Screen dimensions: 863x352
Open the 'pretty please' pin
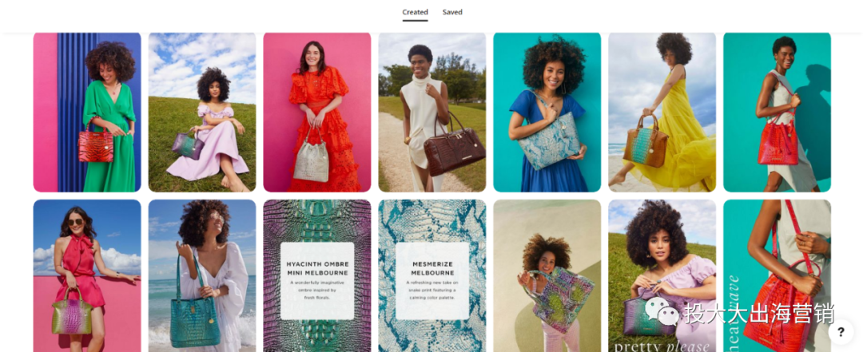pos(662,275)
